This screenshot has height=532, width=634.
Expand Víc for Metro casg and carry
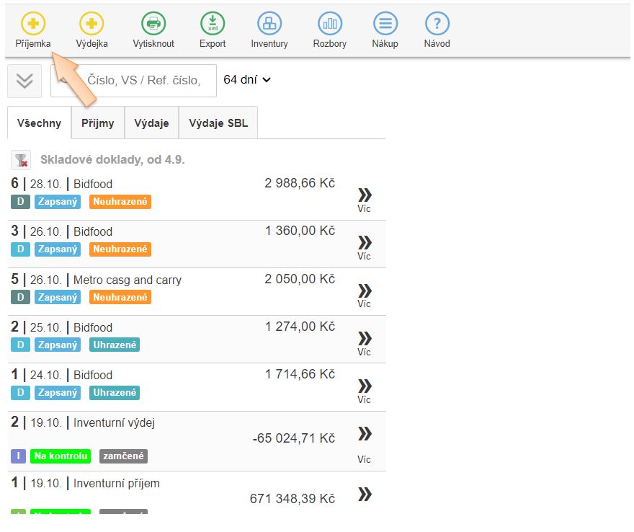[365, 295]
